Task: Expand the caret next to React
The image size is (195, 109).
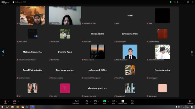Action: click(x=98, y=101)
